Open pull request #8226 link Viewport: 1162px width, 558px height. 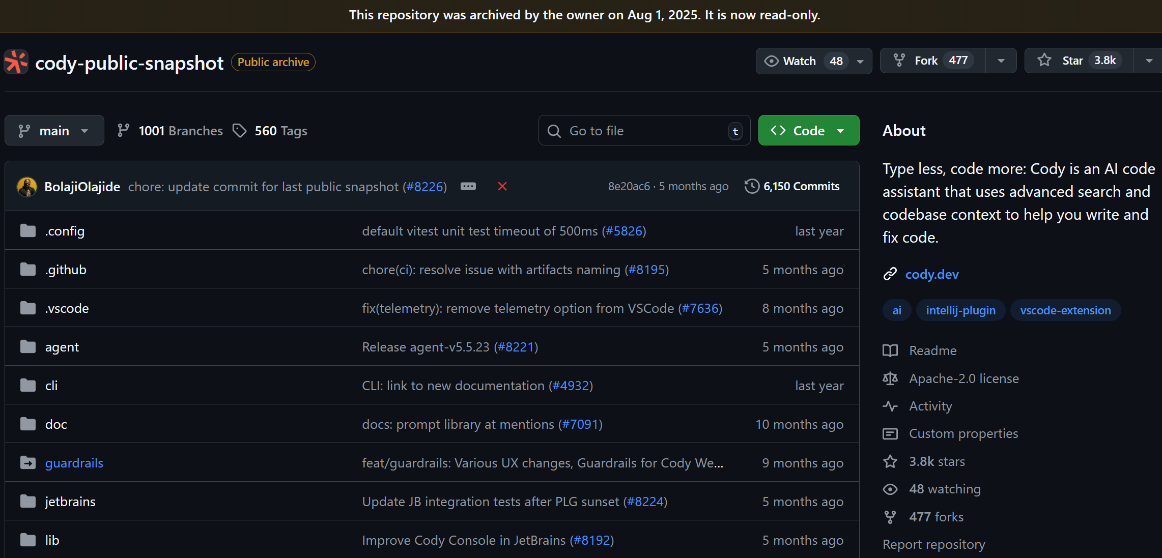[x=425, y=187]
